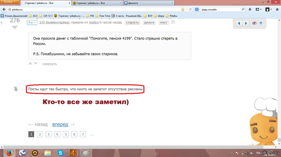Go to page 7
Screen dimensions: 281x157
point(83,134)
